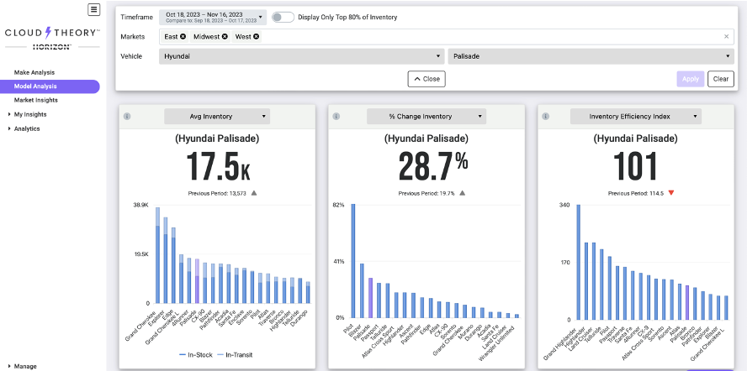Open the Hyundai make dropdown
Image resolution: width=747 pixels, height=371 pixels.
pyautogui.click(x=301, y=56)
